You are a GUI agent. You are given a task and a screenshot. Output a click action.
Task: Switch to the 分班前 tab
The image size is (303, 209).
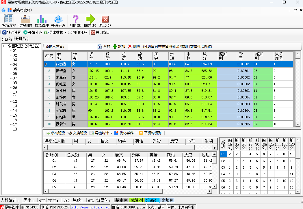7,39
